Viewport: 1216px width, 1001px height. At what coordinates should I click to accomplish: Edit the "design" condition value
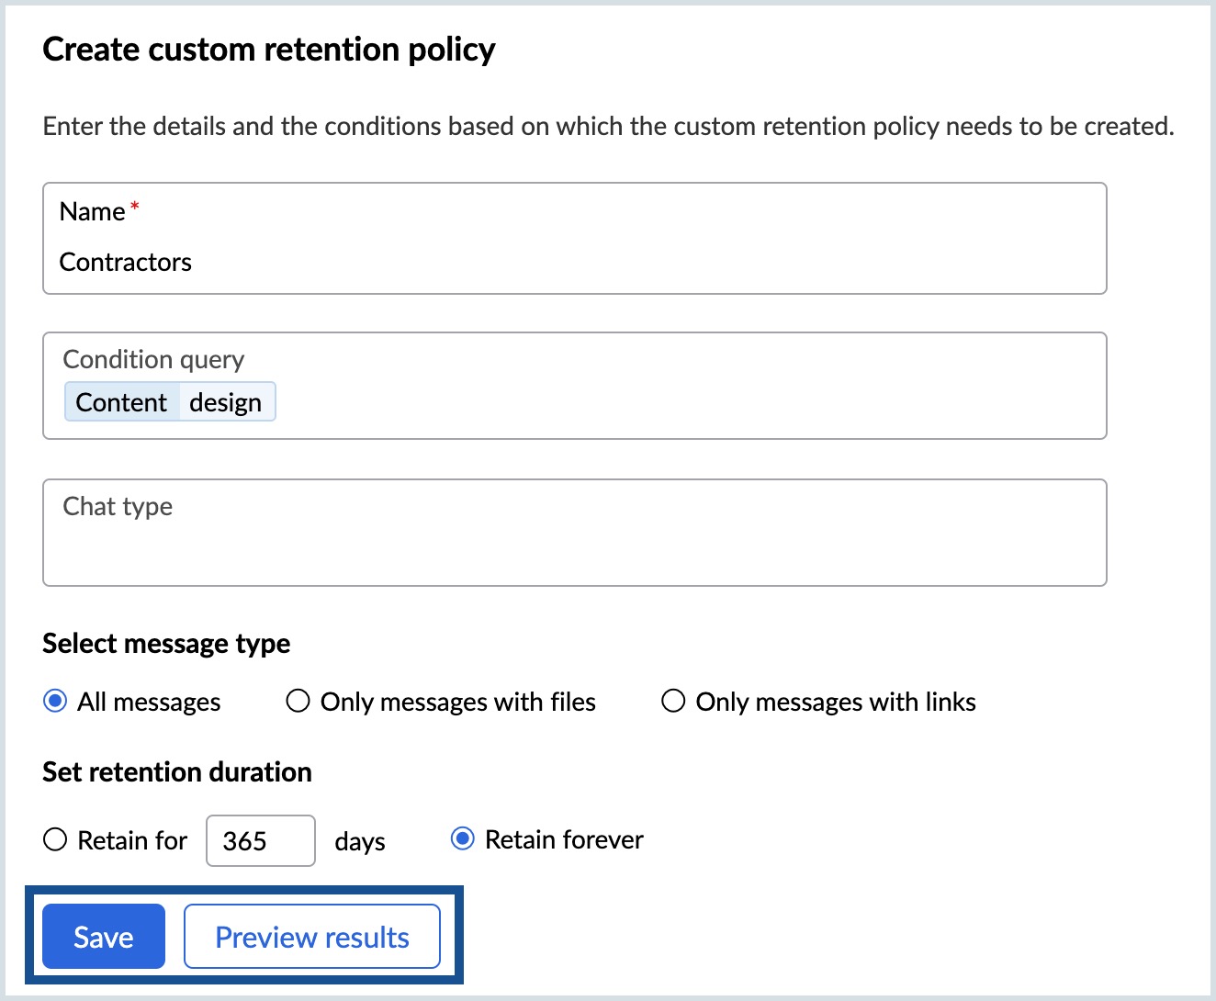[228, 401]
